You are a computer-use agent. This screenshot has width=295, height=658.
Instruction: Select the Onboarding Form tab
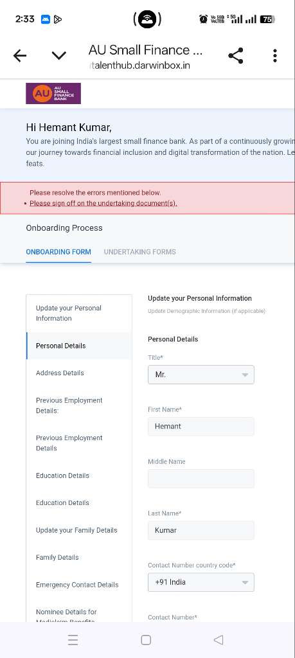click(58, 252)
